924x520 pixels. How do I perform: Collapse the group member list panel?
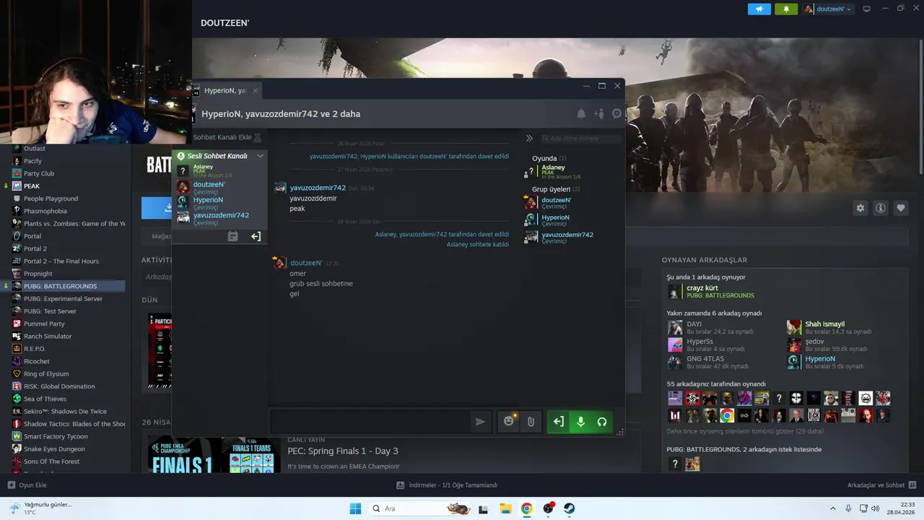tap(529, 138)
